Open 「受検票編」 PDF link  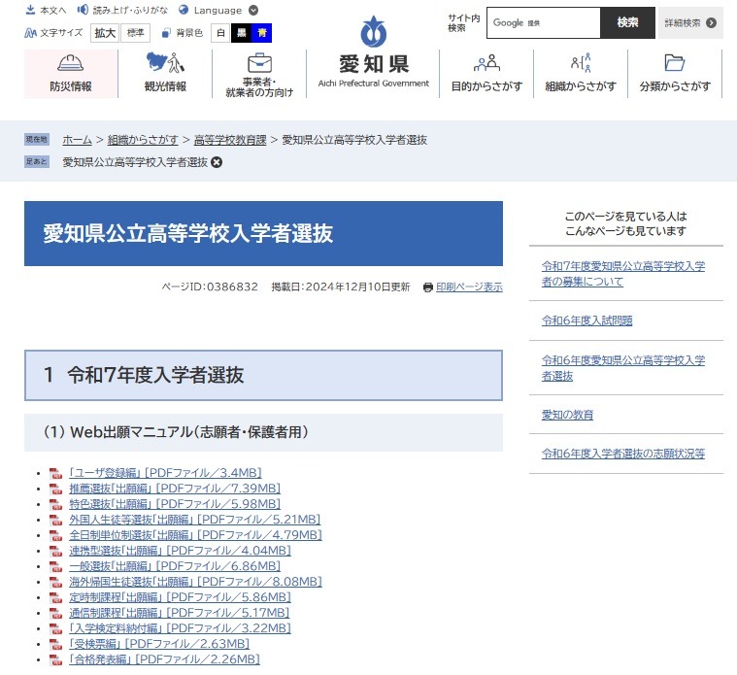[159, 644]
